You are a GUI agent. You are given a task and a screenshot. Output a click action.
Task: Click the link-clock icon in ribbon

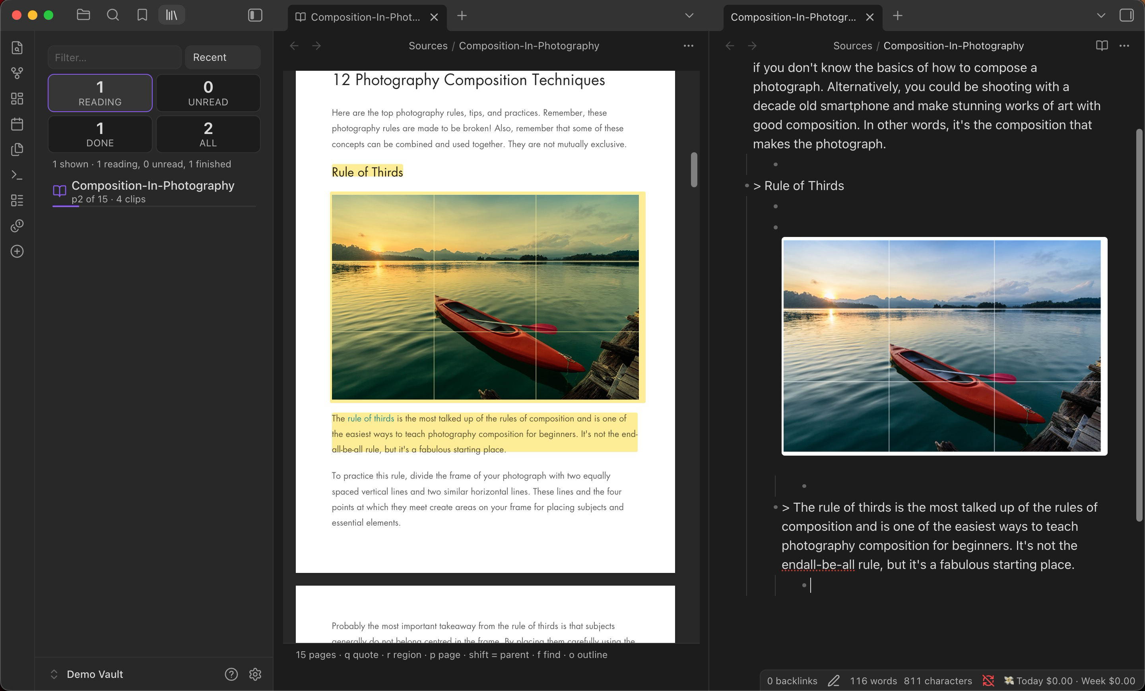click(x=17, y=226)
